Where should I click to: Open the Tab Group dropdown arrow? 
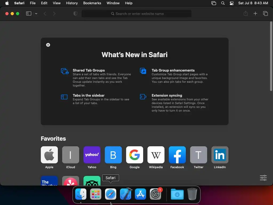pyautogui.click(x=36, y=14)
